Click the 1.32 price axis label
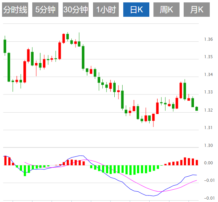The image size is (218, 202). click(208, 110)
